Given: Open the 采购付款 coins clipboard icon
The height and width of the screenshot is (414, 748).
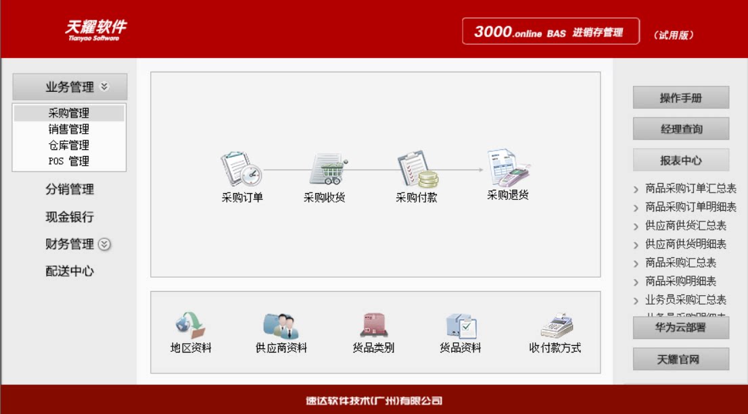Looking at the screenshot, I should click(x=418, y=169).
